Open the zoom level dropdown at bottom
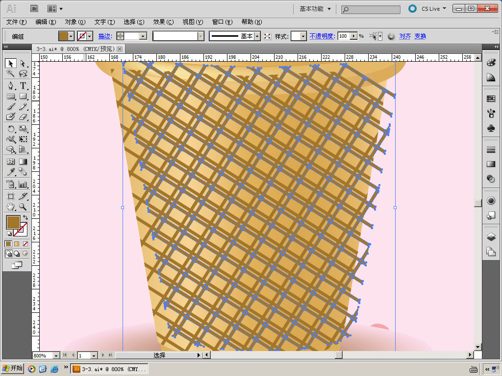Viewport: 502px width, 376px height. click(56, 355)
